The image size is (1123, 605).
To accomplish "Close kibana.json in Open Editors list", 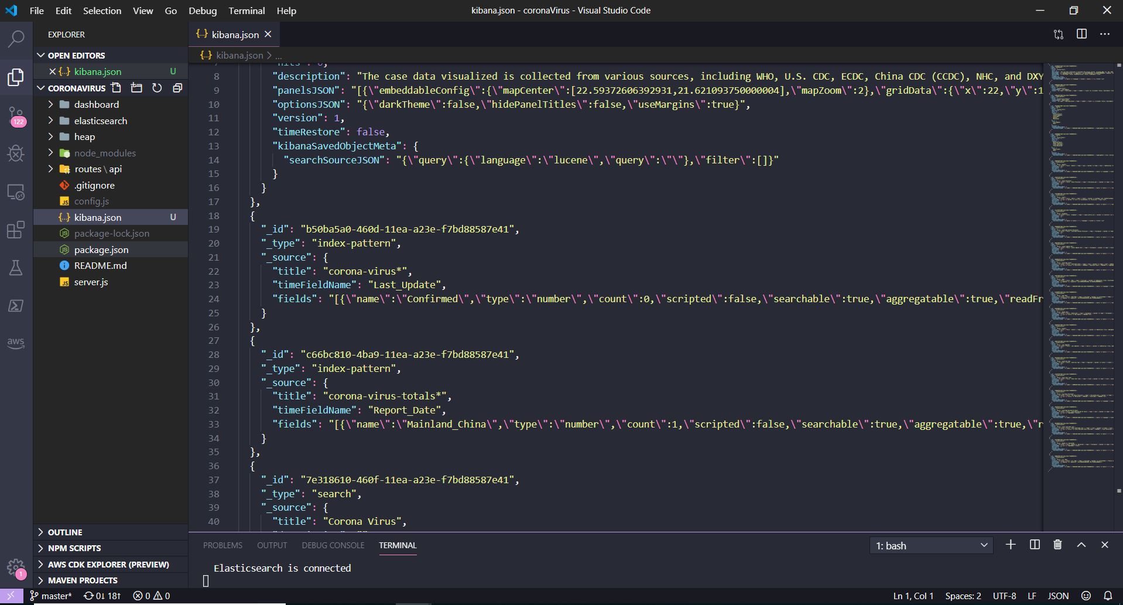I will [x=52, y=71].
